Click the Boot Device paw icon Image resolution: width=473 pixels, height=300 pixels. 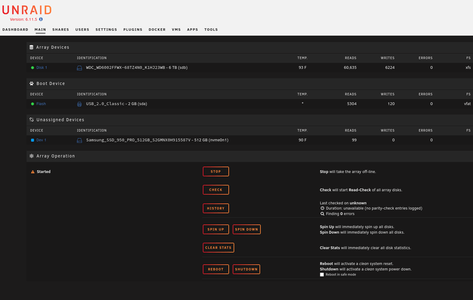tap(31, 84)
